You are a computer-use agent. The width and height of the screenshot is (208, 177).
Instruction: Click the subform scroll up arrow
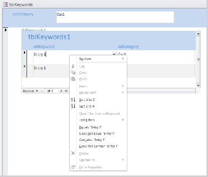pos(198,34)
